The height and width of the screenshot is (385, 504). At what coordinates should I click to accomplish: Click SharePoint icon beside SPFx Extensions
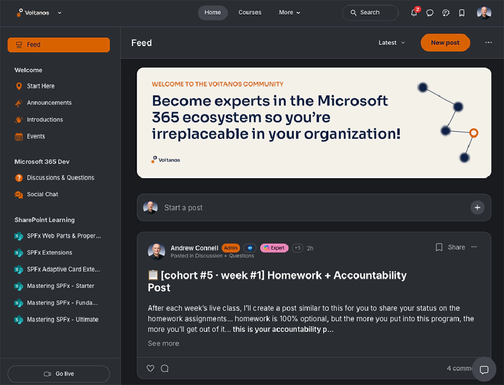tap(19, 252)
